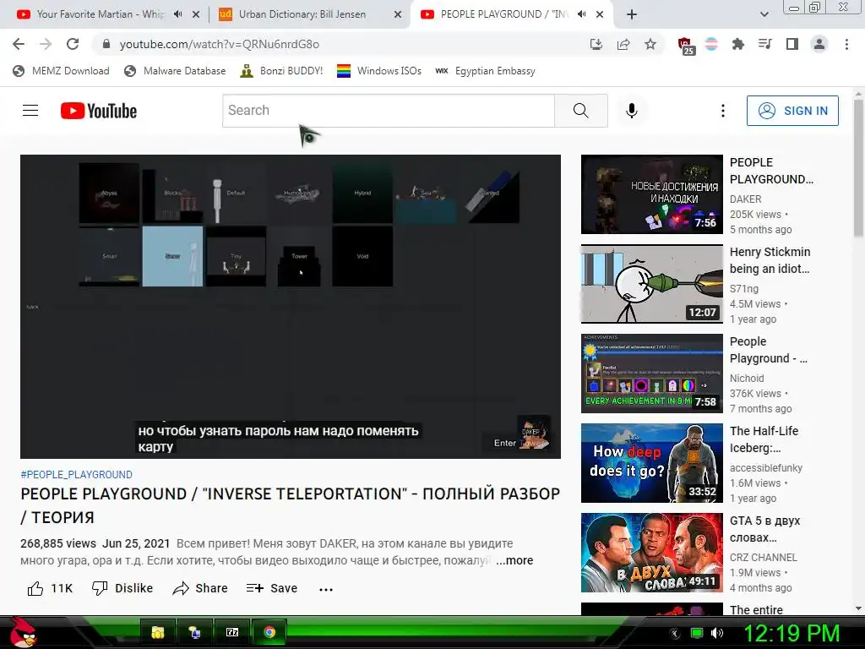The height and width of the screenshot is (649, 865).
Task: Go to YouTube home via logo
Action: (99, 111)
